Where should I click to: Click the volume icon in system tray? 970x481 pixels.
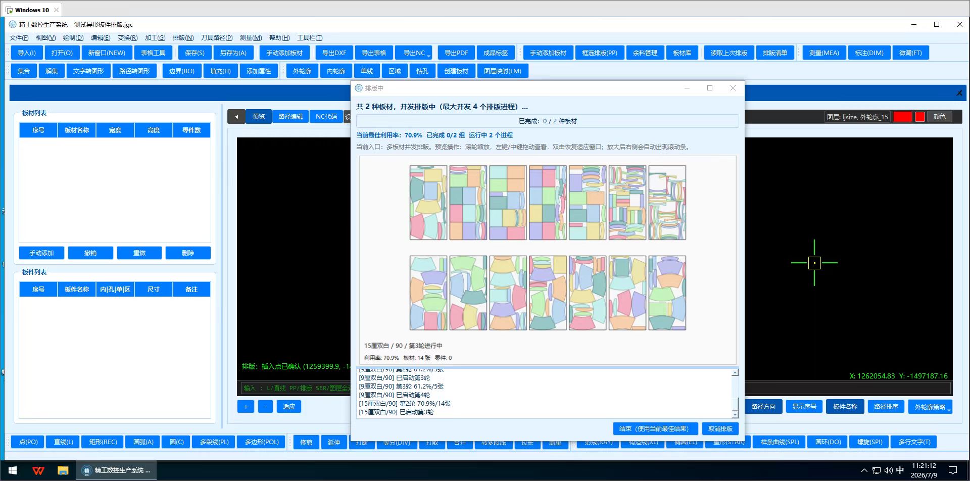tap(888, 470)
